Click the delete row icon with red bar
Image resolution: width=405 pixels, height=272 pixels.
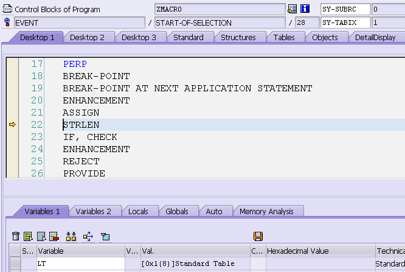[x=54, y=236]
